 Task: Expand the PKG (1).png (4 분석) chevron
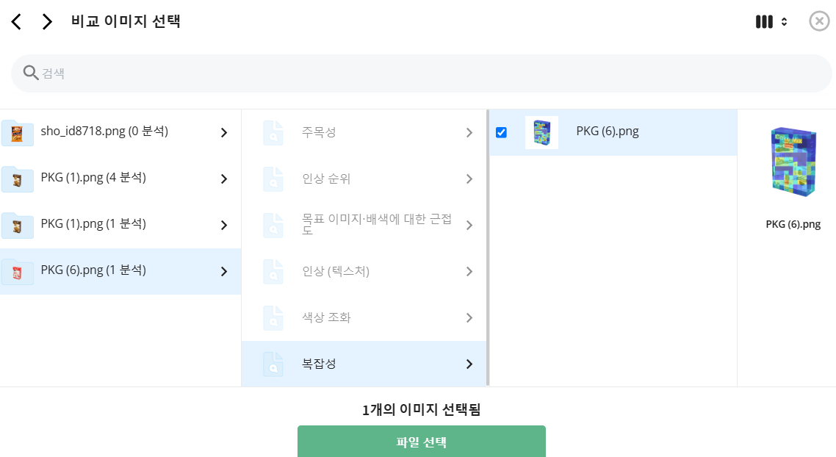coord(224,179)
